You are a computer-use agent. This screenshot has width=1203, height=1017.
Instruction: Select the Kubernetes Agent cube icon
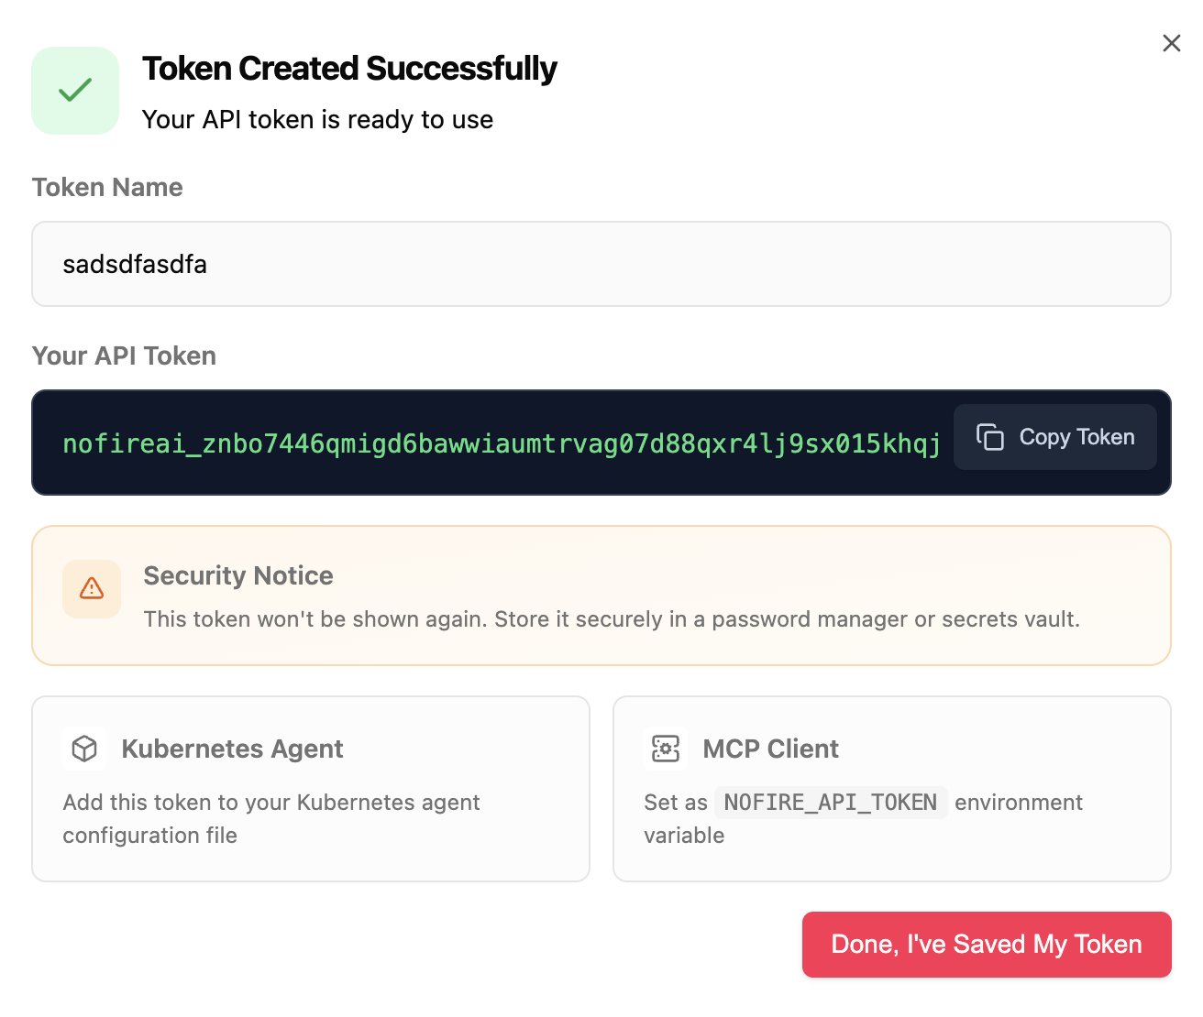click(x=83, y=749)
